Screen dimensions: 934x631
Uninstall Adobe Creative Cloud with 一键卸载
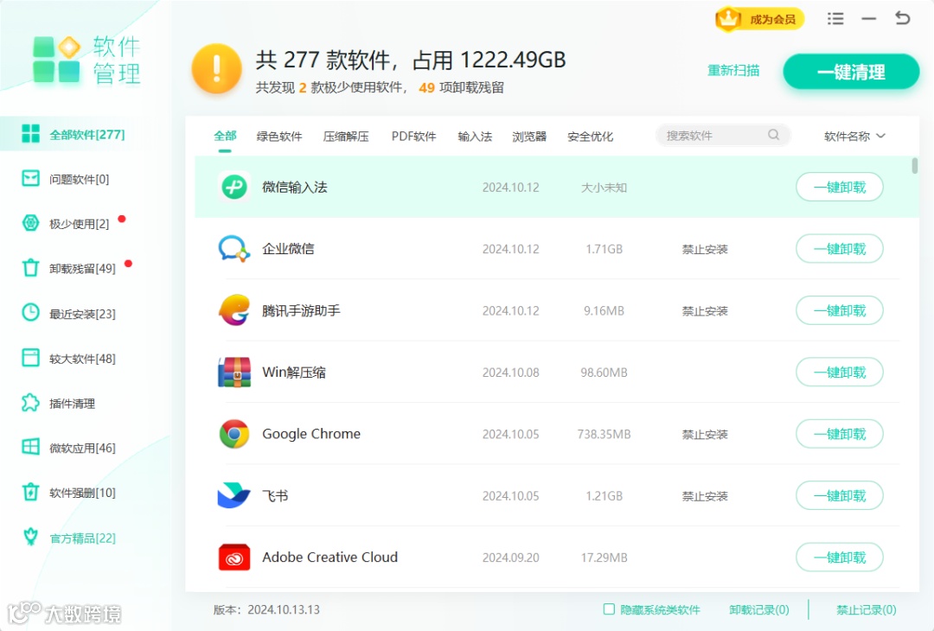coord(839,558)
